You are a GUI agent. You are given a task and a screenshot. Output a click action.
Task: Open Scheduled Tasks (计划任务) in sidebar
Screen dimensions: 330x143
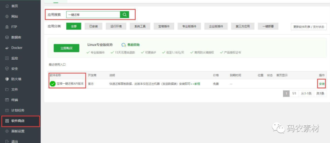tap(17, 110)
